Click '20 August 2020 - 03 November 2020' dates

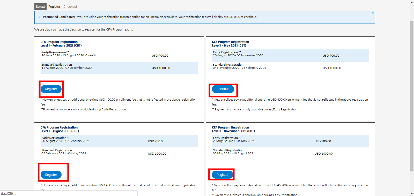pos(238,55)
